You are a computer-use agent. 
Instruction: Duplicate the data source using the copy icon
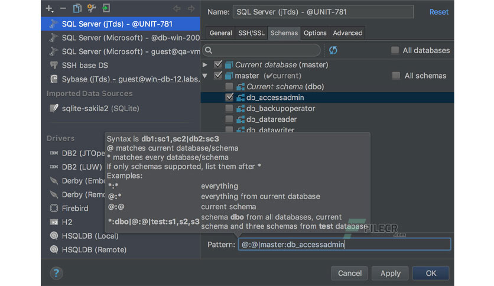pos(77,8)
